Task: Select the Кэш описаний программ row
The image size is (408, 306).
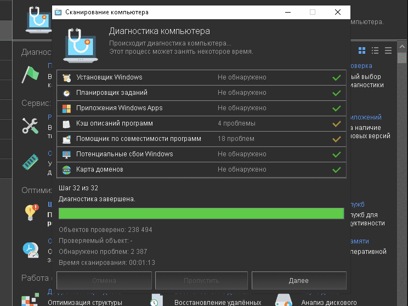Action: click(x=201, y=123)
